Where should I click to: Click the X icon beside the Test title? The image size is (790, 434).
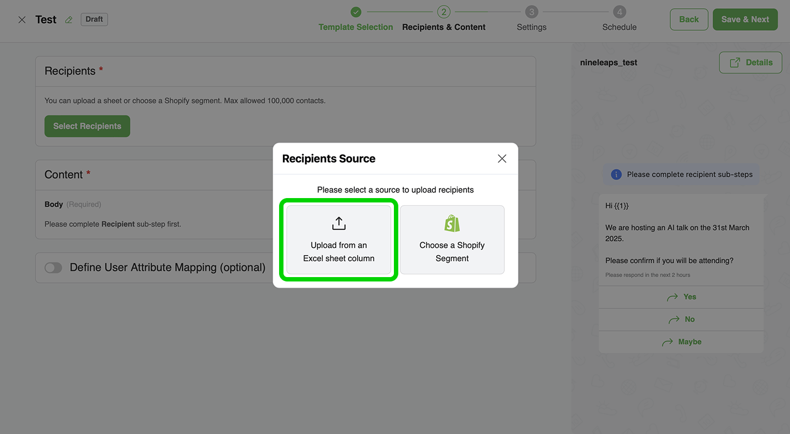22,20
